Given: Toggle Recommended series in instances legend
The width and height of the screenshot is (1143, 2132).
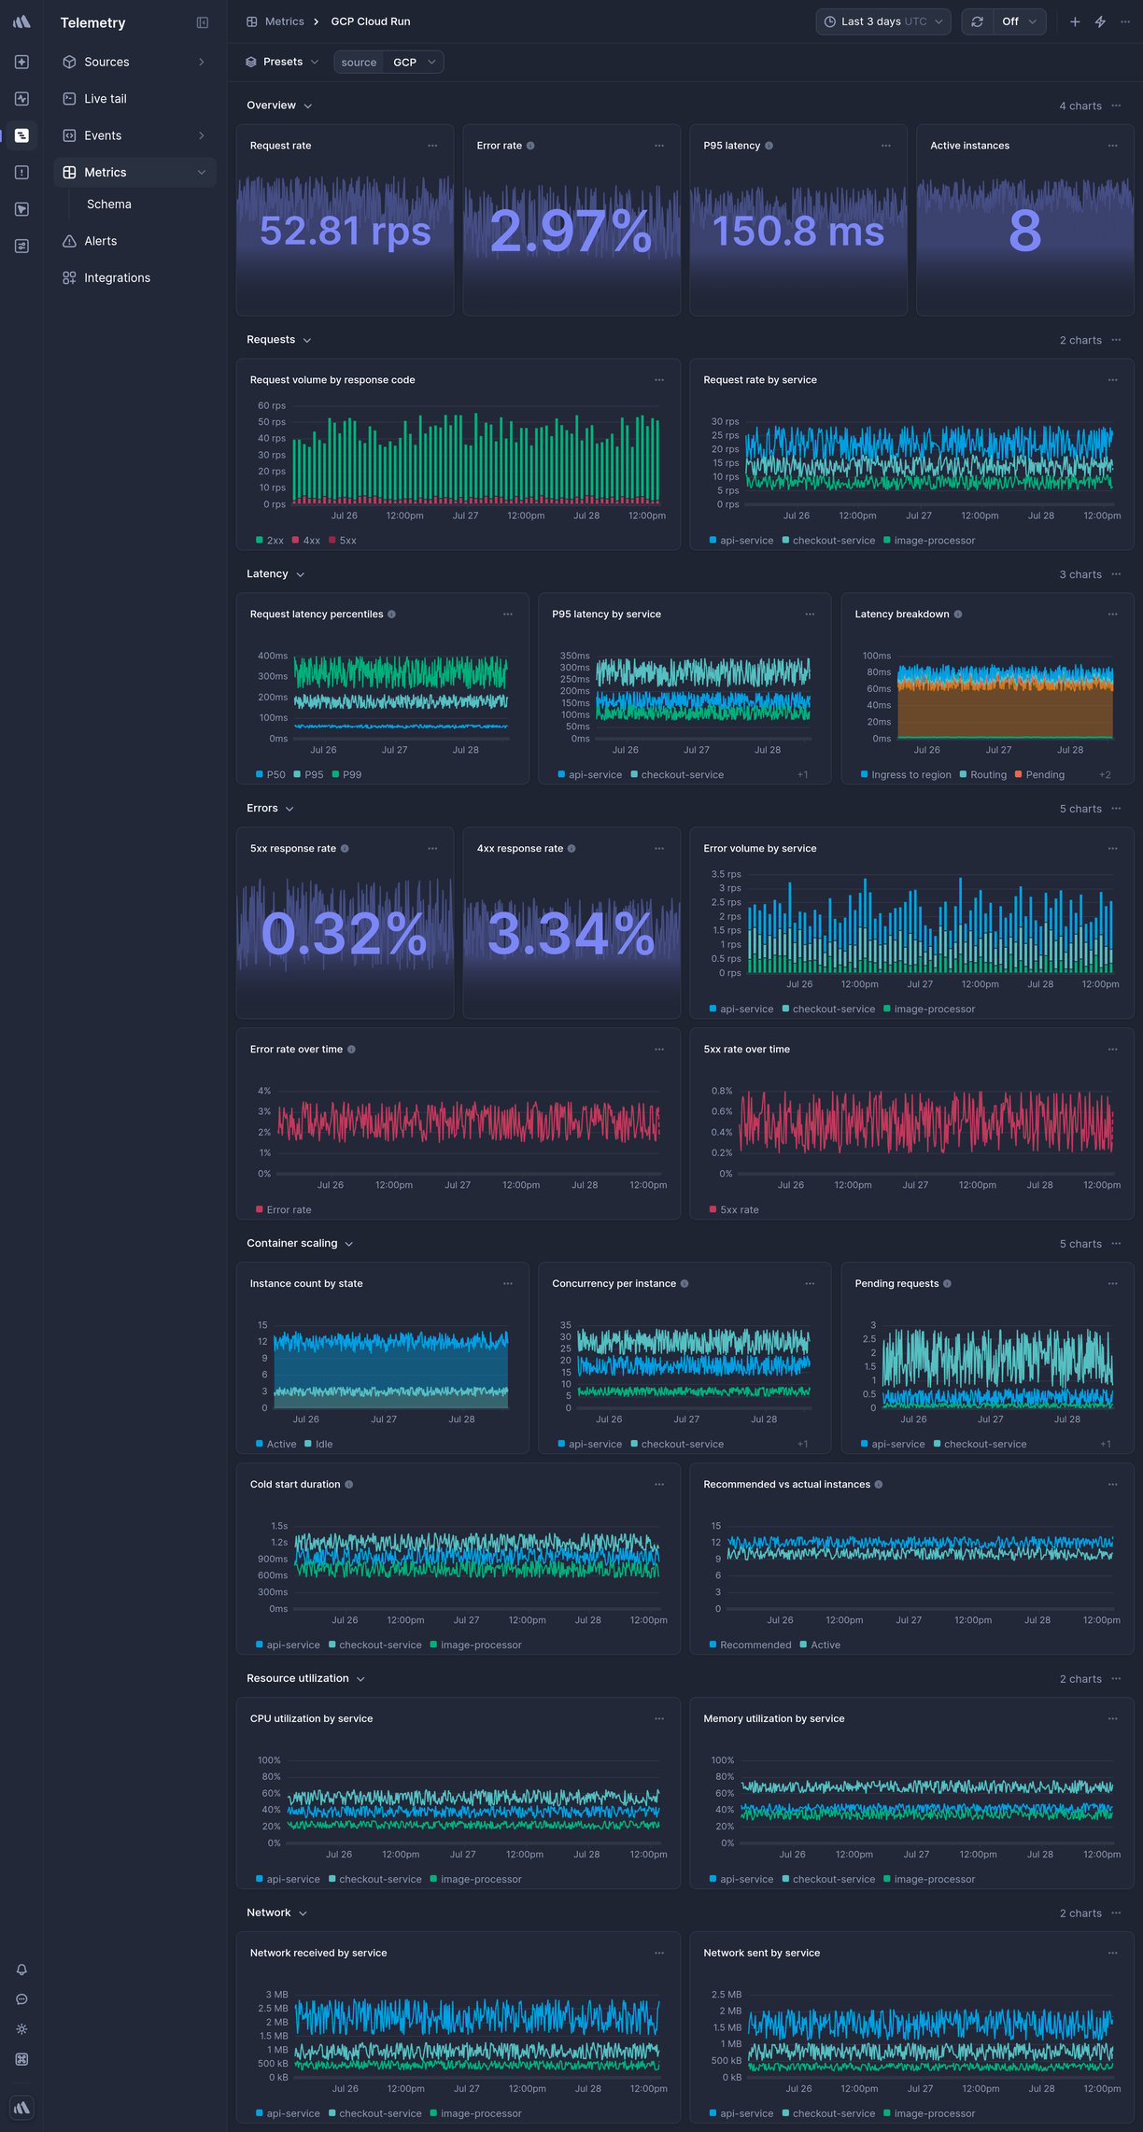Looking at the screenshot, I should [x=750, y=1645].
